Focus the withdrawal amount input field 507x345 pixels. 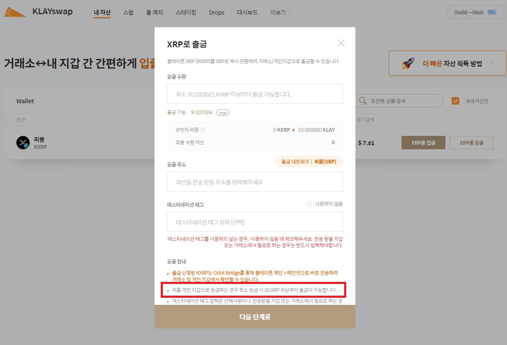(x=255, y=94)
